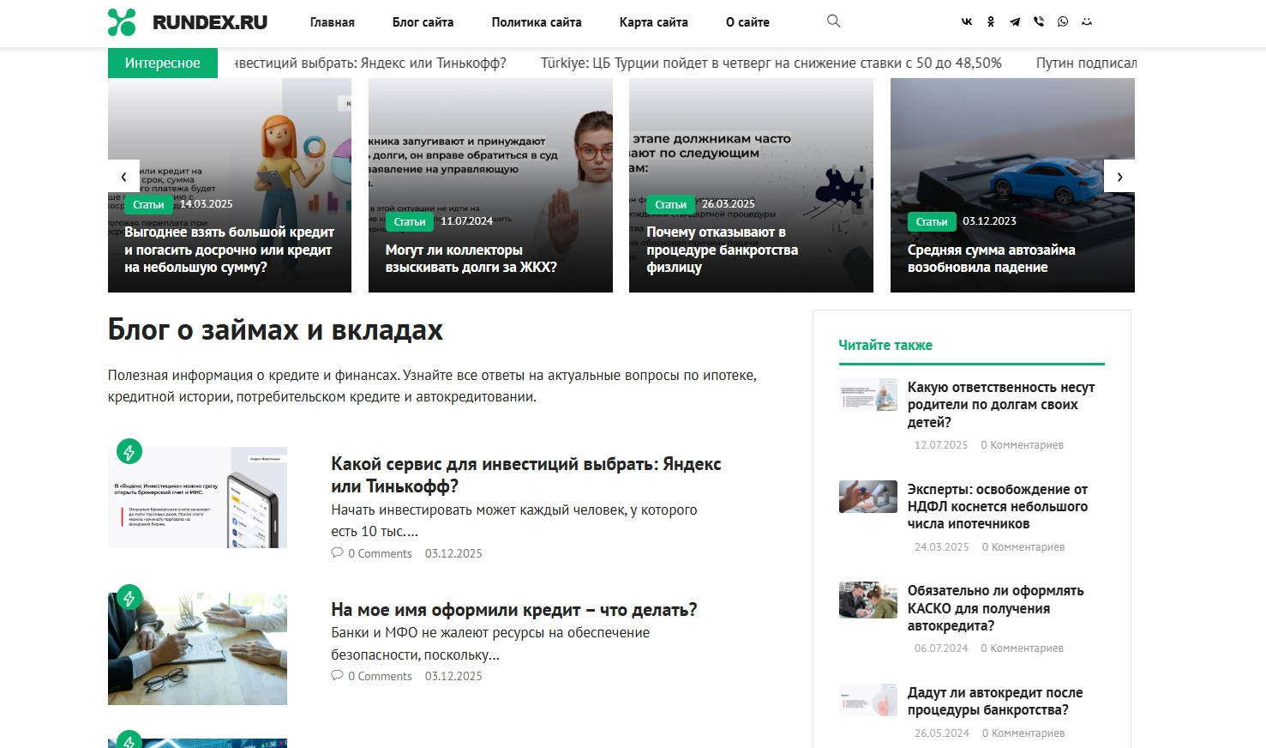Viewport: 1266px width, 748px height.
Task: Click sidebar thumbnail for родители по долгам article
Action: (x=868, y=395)
